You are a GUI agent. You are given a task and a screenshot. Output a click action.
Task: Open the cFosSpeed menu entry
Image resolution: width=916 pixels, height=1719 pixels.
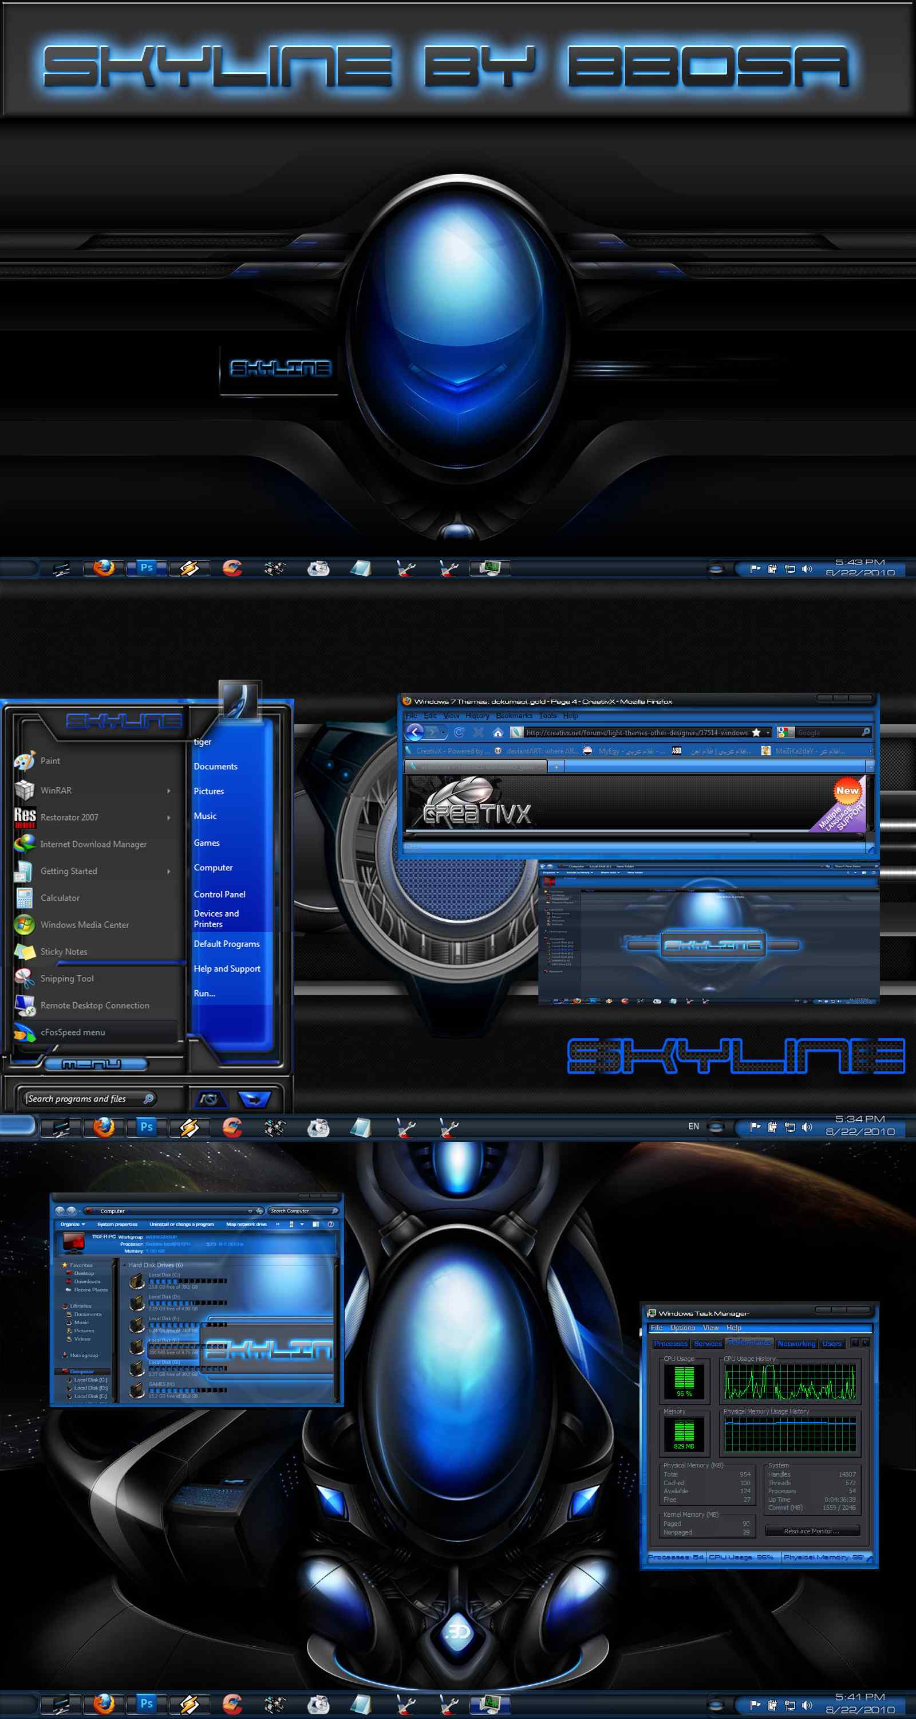click(97, 1033)
